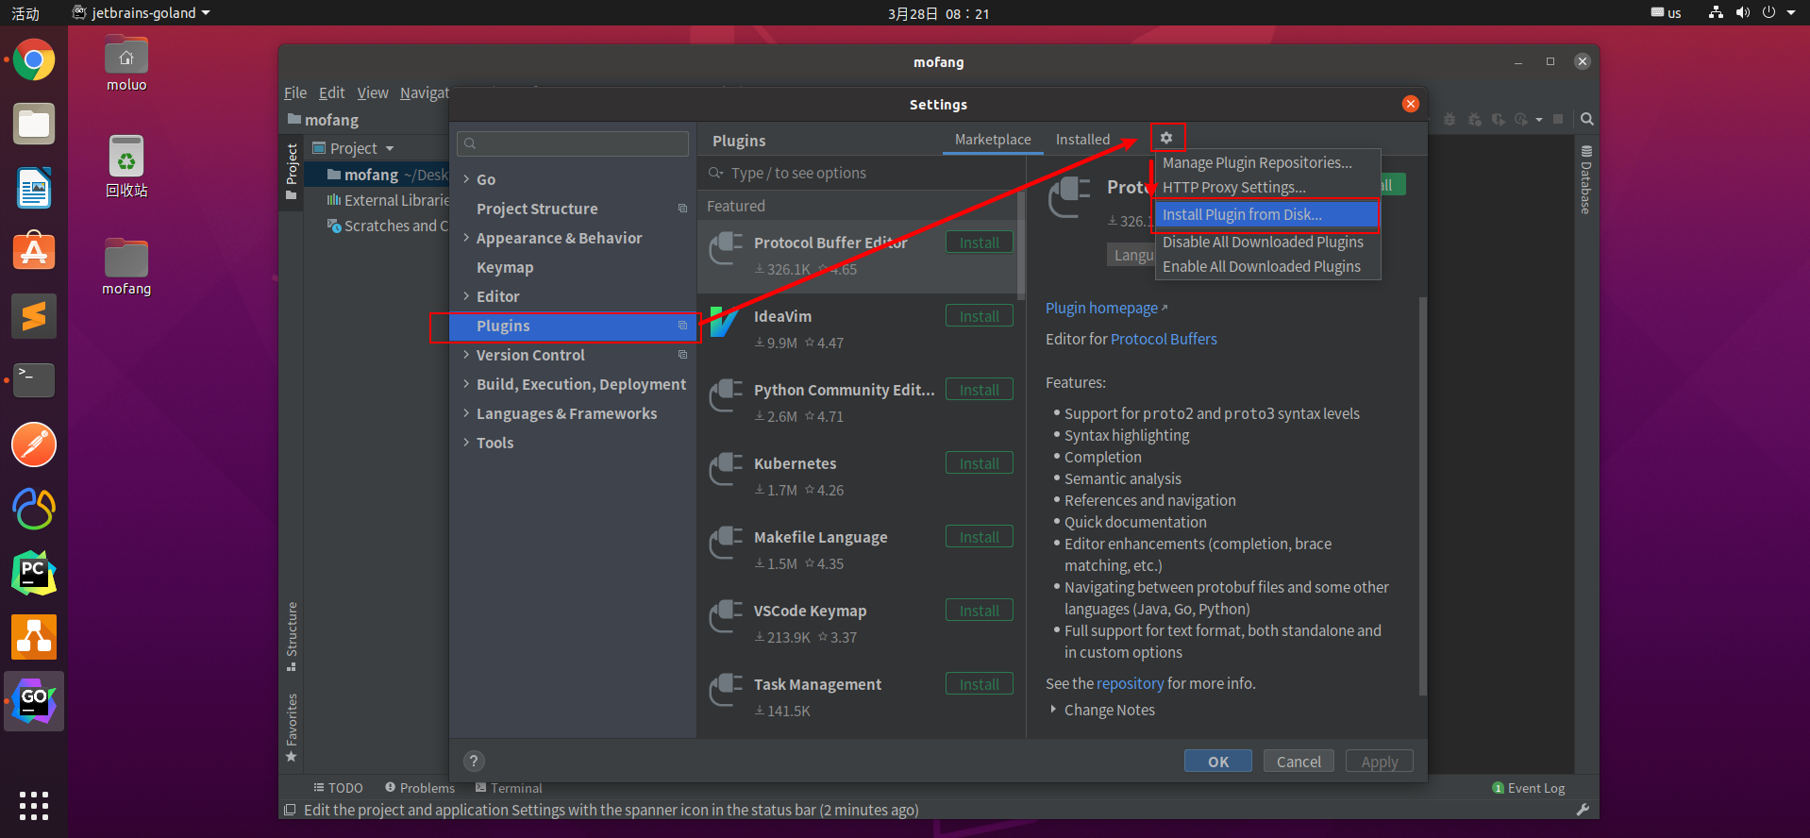Open the mofang folder on desktop
This screenshot has width=1810, height=838.
click(126, 267)
